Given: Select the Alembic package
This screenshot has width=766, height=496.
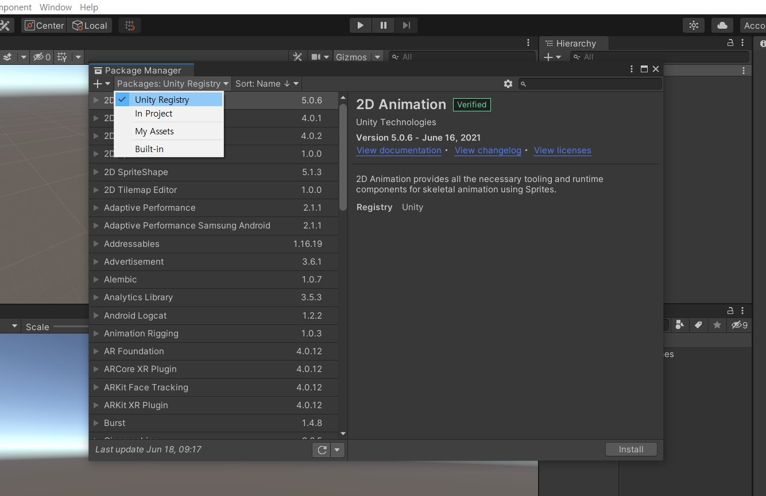Looking at the screenshot, I should (x=214, y=280).
